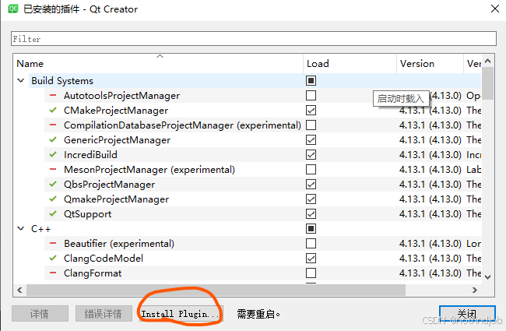Click the green check icon beside QmakeProjectManager

(53, 199)
